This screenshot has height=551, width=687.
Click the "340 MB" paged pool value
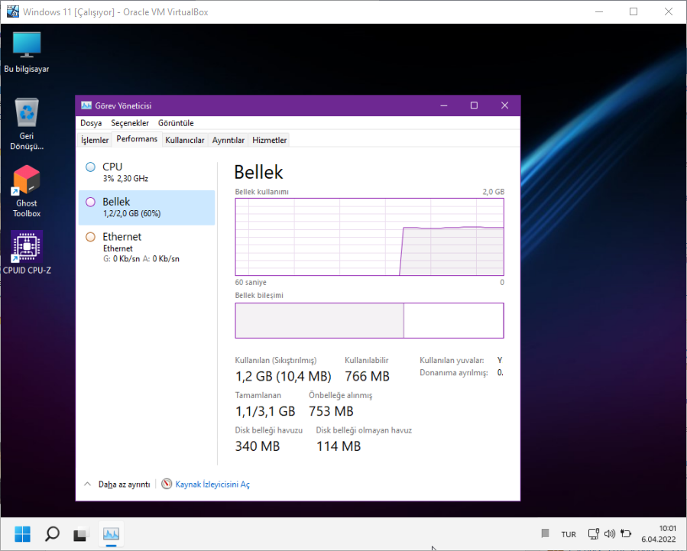tap(258, 446)
